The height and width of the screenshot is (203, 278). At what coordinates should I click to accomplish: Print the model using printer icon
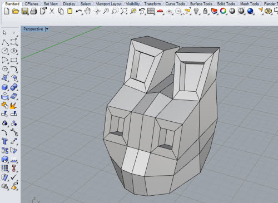click(x=34, y=11)
